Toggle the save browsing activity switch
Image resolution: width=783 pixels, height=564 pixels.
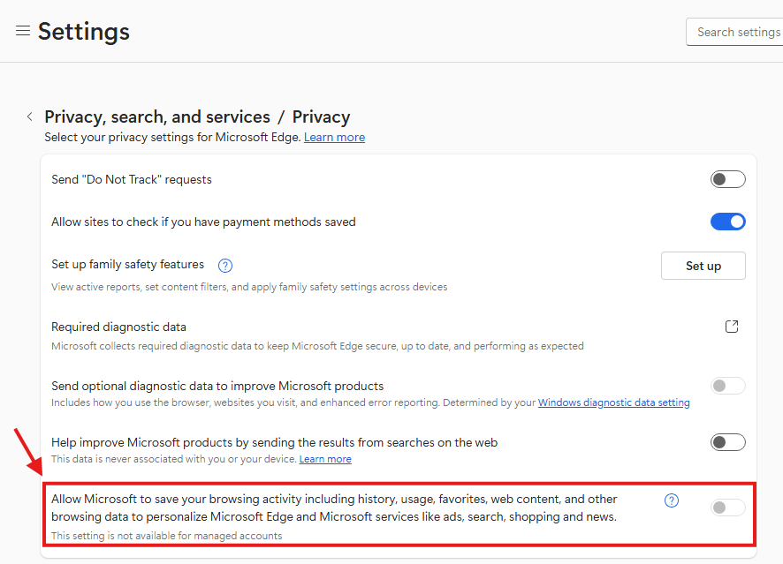tap(727, 508)
